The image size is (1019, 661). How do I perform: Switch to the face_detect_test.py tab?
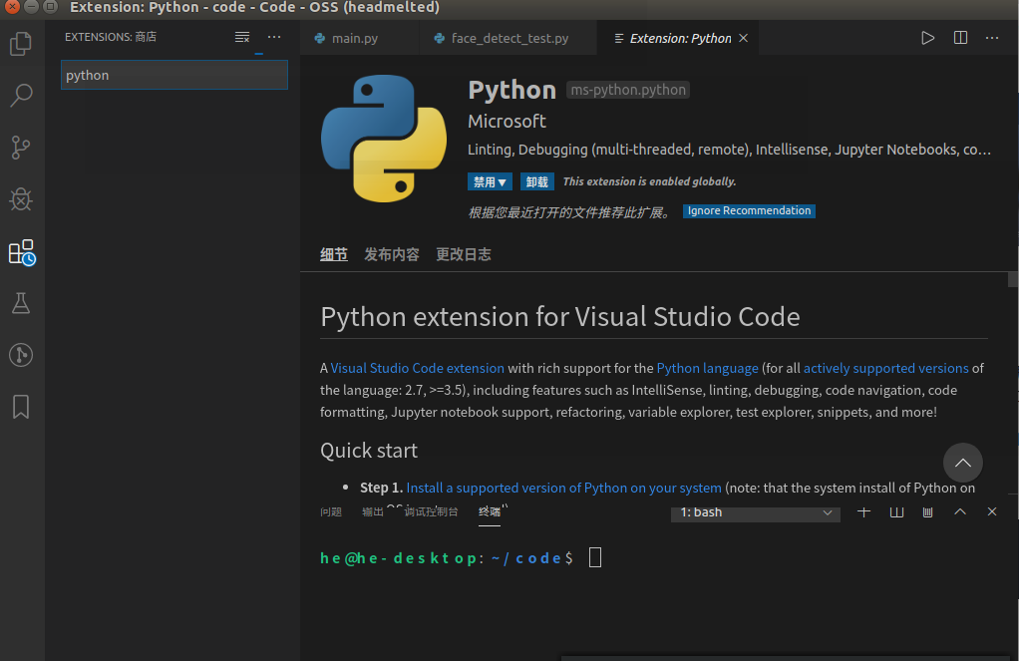(x=509, y=39)
